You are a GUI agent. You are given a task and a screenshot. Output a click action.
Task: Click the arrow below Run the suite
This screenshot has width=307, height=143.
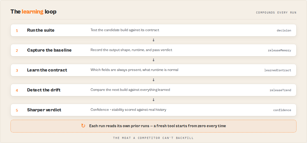153,40
